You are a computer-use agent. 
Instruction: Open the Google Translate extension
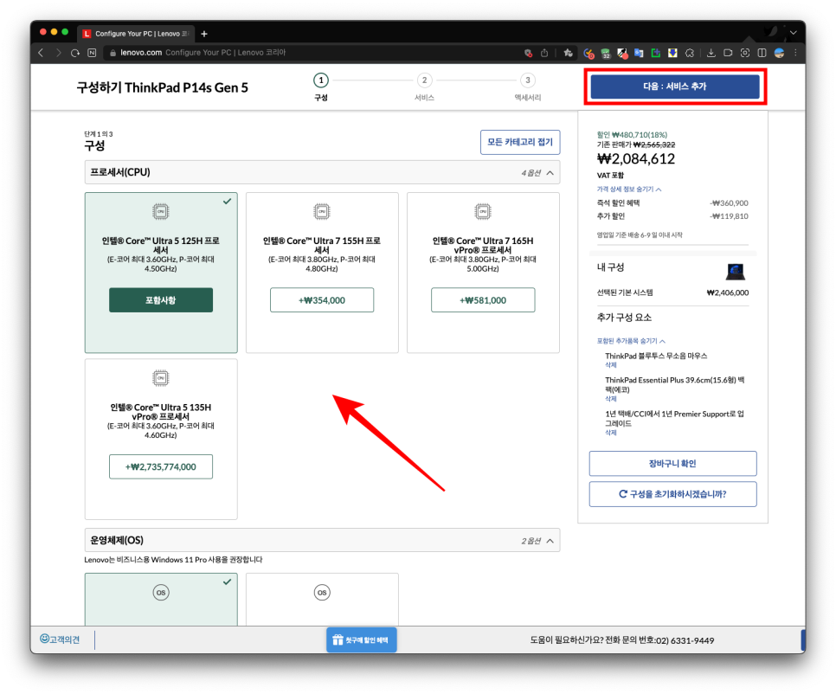(639, 53)
